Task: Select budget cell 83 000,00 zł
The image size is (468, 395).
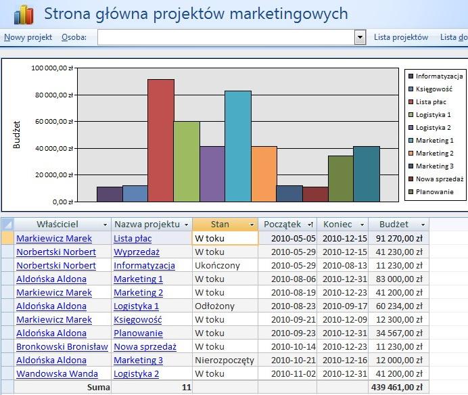Action: pyautogui.click(x=399, y=279)
